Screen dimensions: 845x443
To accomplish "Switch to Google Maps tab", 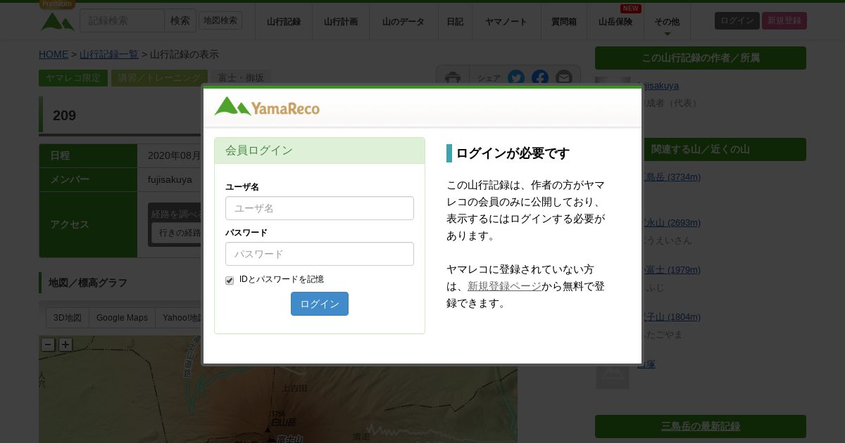I will coord(122,318).
